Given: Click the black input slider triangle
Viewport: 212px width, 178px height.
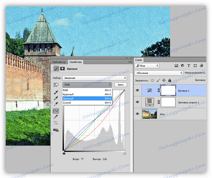Looking at the screenshot, I should [64, 153].
